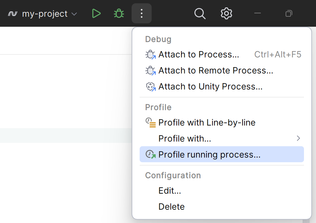Start debugging with the green bug icon
The width and height of the screenshot is (316, 223).
(x=119, y=14)
